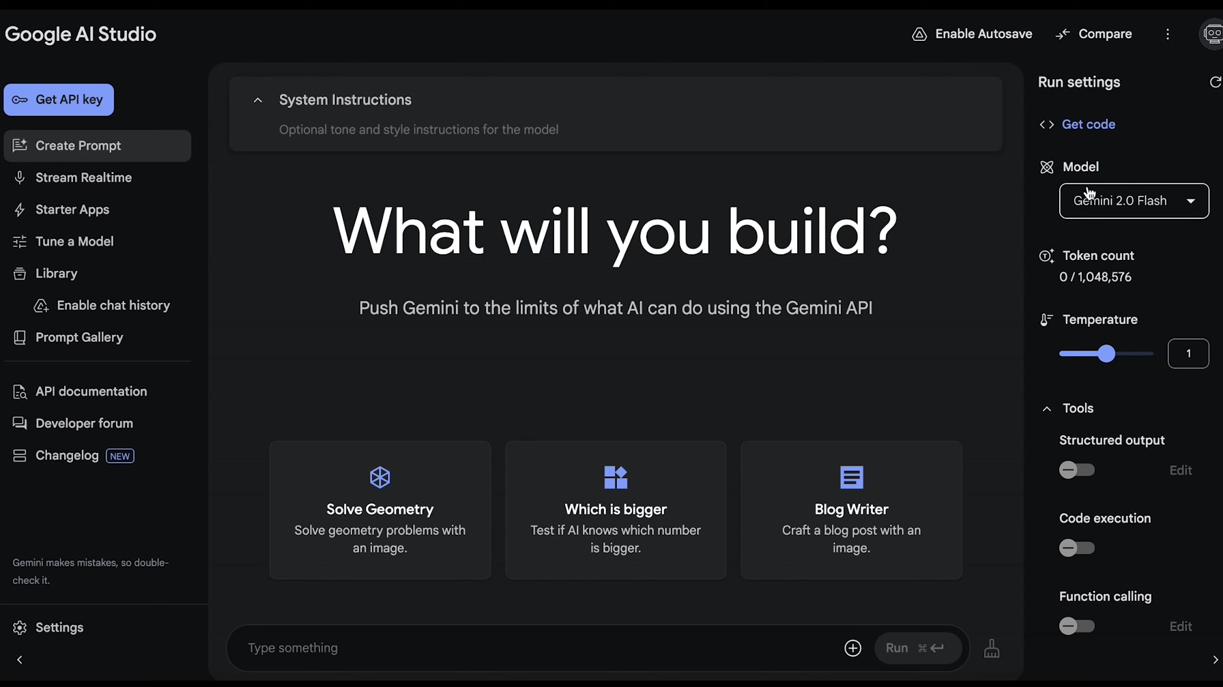
Task: Click the Google AI Studio logo
Action: click(x=81, y=34)
